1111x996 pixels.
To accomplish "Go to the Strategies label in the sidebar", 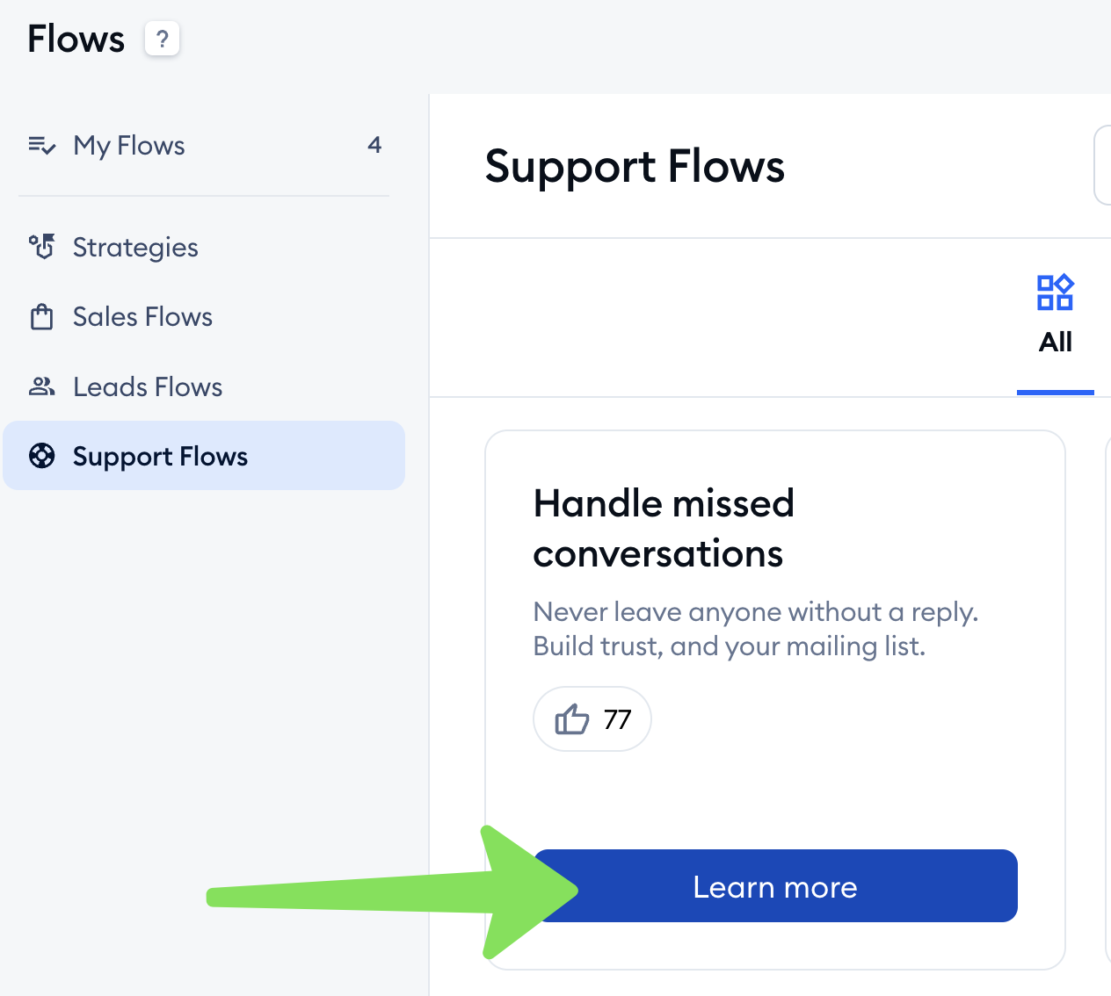I will pyautogui.click(x=135, y=247).
